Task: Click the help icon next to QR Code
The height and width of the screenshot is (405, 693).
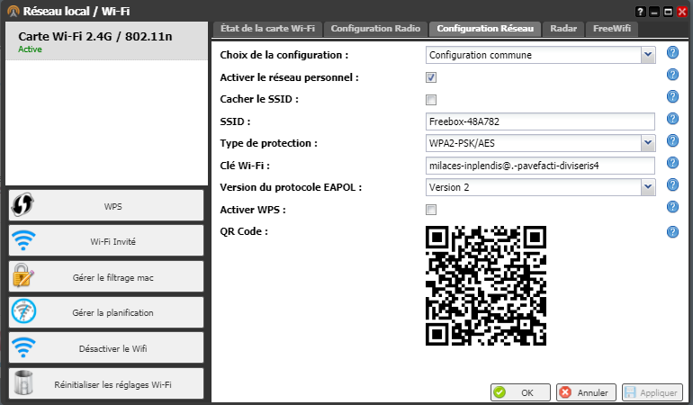Action: [x=672, y=231]
